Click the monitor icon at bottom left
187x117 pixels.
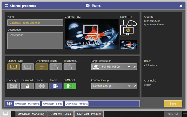pyautogui.click(x=5, y=114)
